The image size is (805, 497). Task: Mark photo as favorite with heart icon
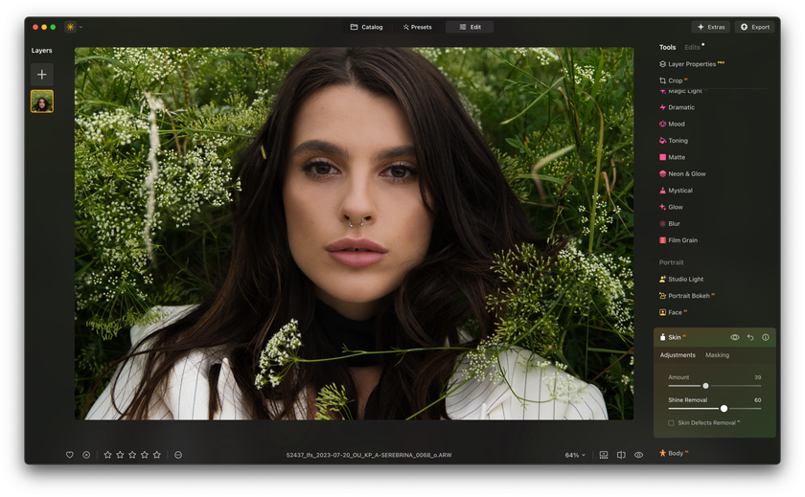click(x=70, y=455)
